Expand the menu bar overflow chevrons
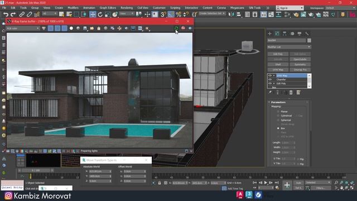The image size is (357, 201). point(268,8)
